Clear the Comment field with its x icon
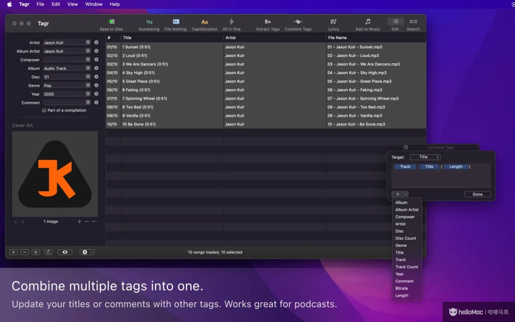 pyautogui.click(x=96, y=102)
